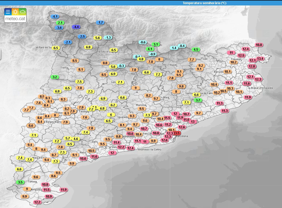Click the -2.1 station marker
Image resolution: width=282 pixels, height=208 pixels.
(x=68, y=42)
